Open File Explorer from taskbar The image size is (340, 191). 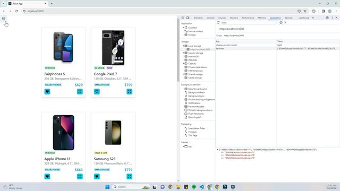click(178, 187)
